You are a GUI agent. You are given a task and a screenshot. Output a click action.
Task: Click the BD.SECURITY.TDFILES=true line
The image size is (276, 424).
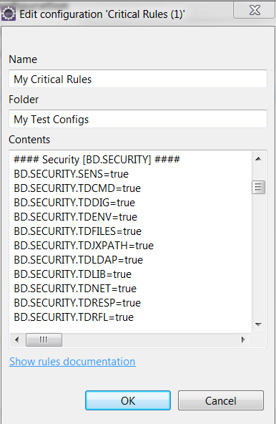click(x=77, y=231)
